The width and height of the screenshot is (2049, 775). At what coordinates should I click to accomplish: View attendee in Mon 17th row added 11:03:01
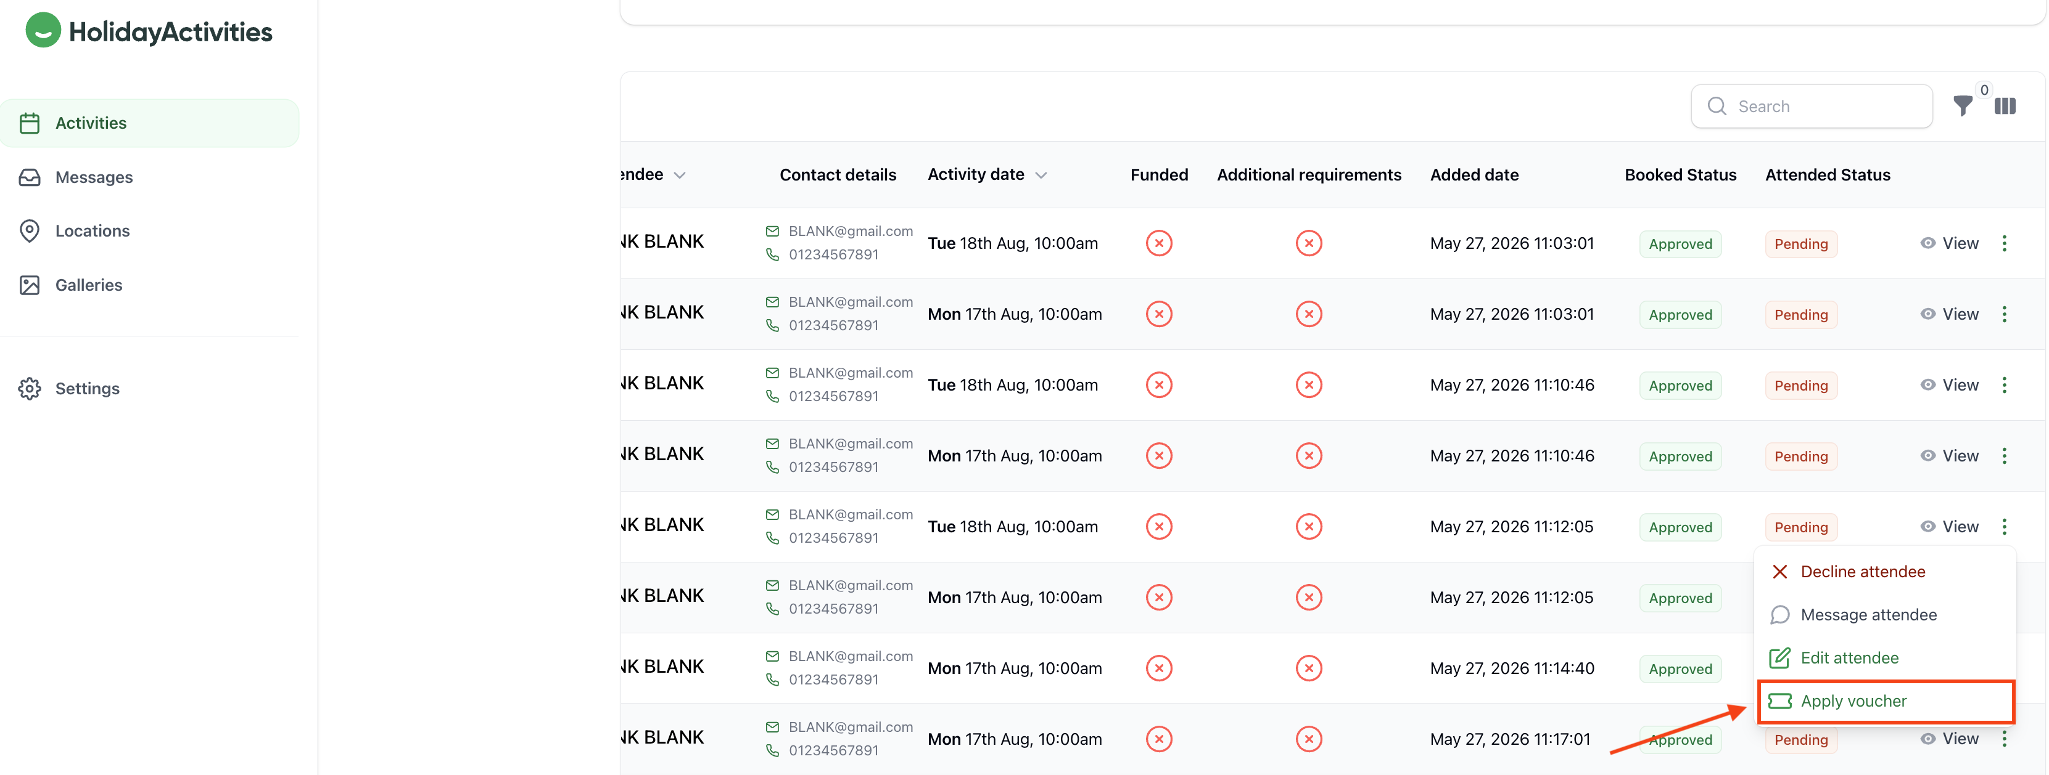pyautogui.click(x=1949, y=314)
